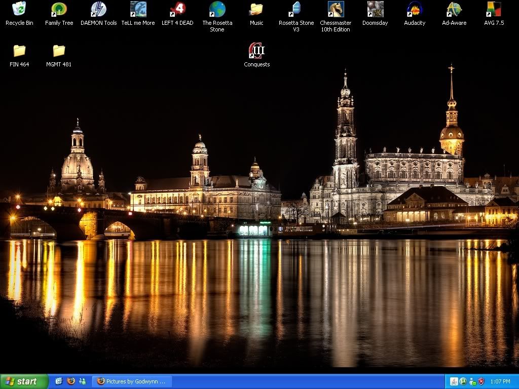Select The Rosetta Stone globe icon
This screenshot has width=519, height=389.
click(217, 9)
